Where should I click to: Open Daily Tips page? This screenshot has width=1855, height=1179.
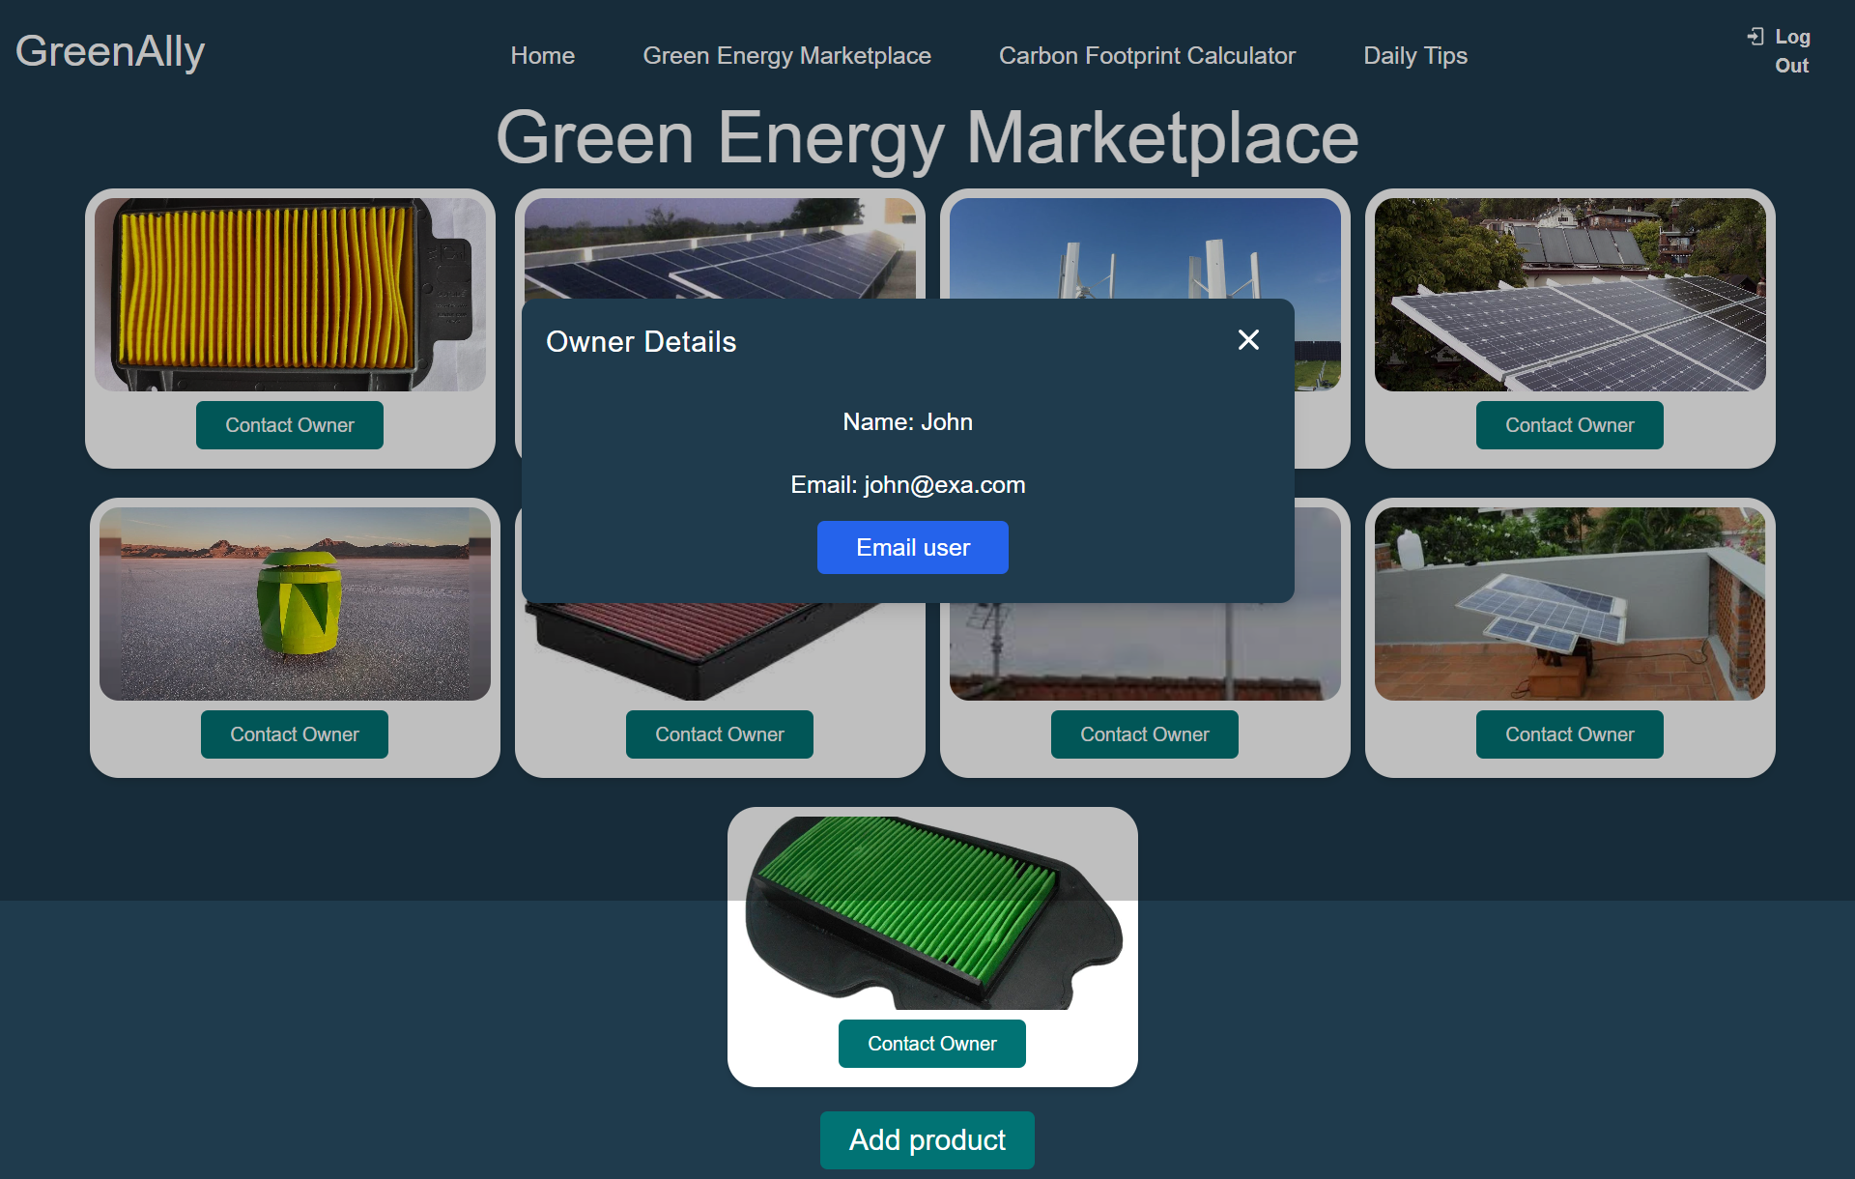pos(1414,56)
